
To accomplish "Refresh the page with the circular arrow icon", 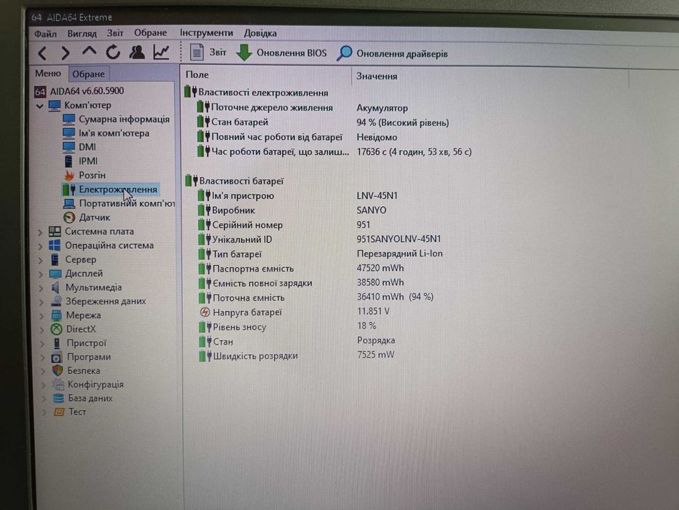I will (113, 52).
